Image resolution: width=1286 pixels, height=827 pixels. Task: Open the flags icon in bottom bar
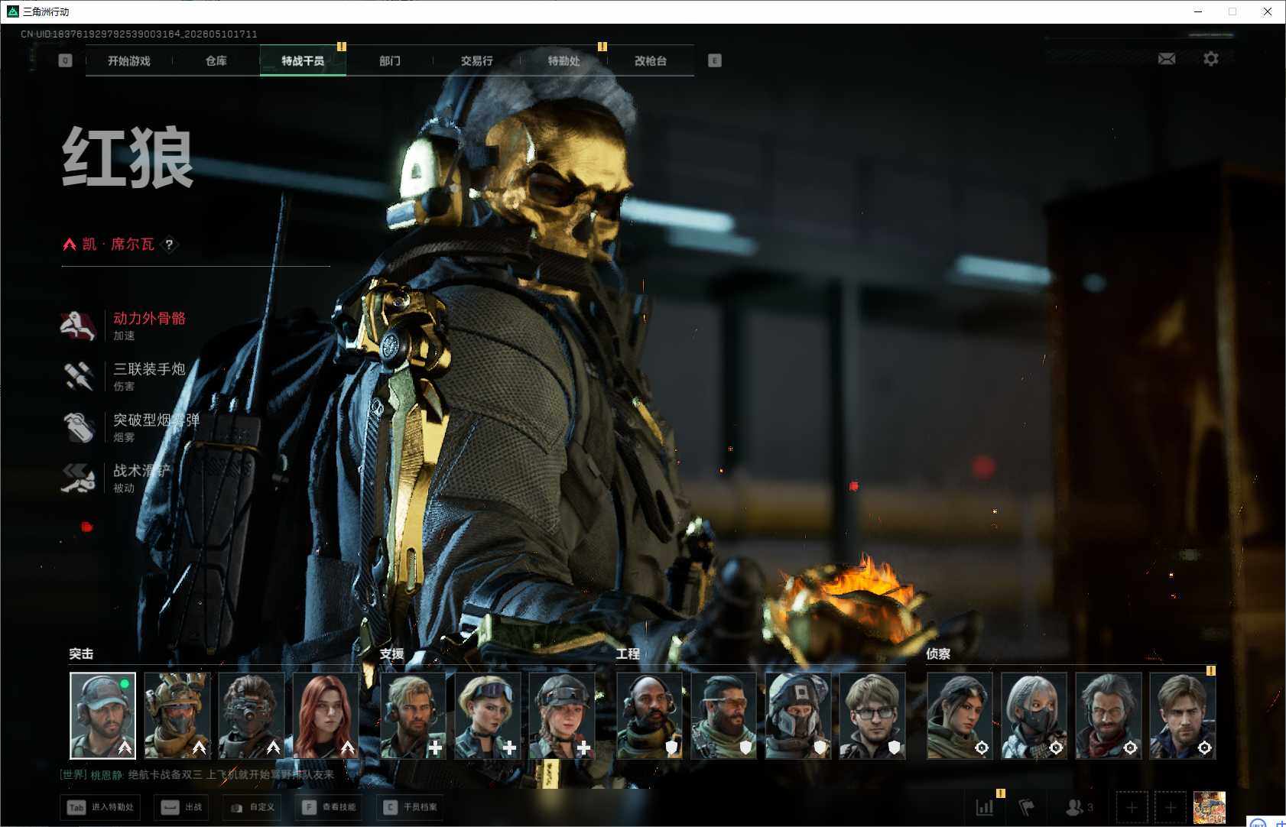1027,807
